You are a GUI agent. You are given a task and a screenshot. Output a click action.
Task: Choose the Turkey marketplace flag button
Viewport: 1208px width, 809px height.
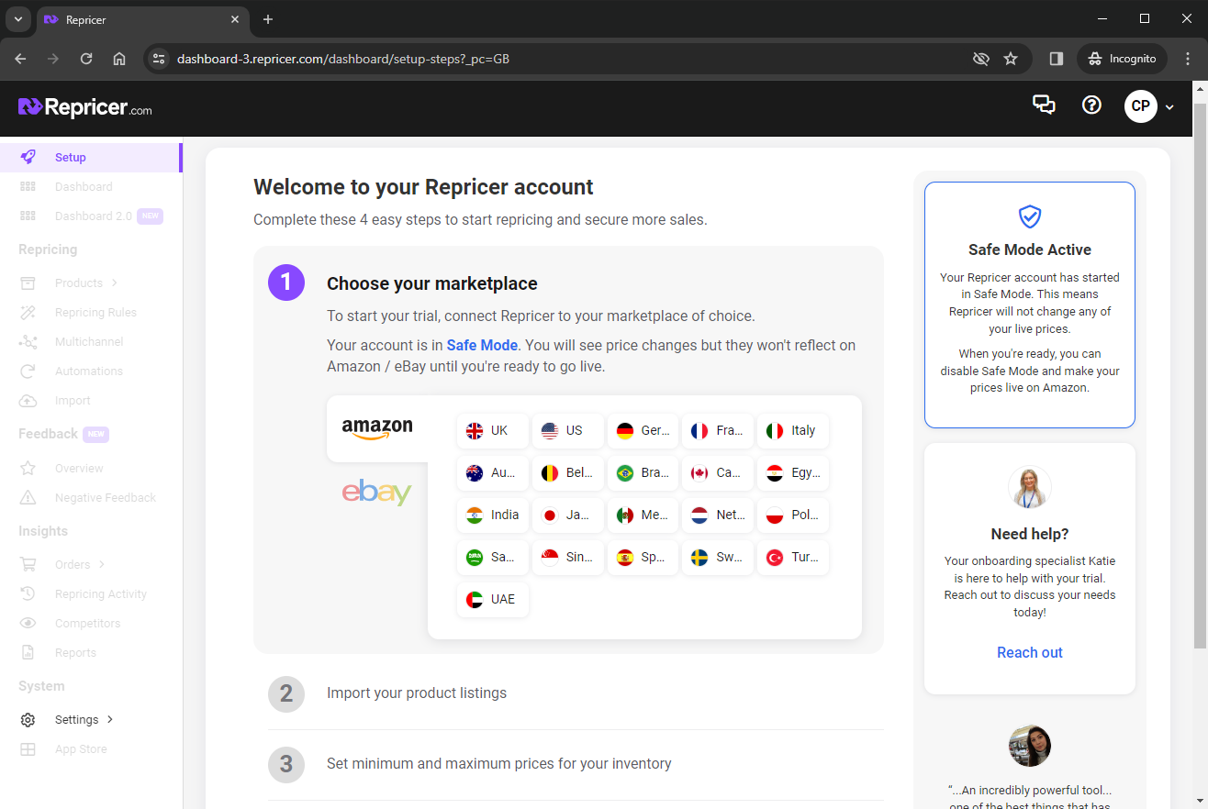coord(794,557)
